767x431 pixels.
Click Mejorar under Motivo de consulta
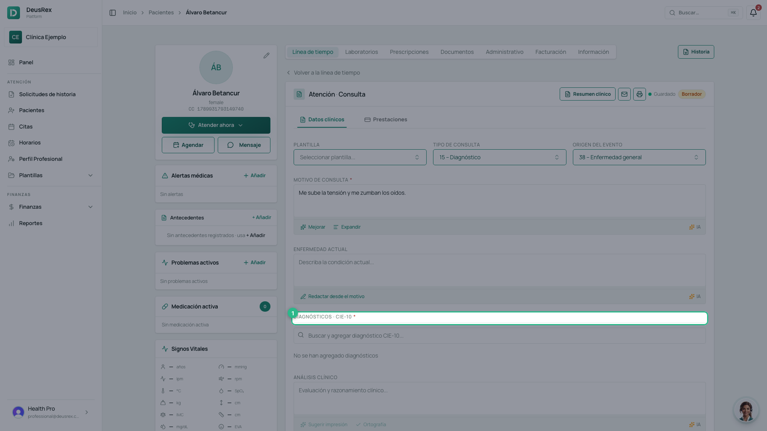(313, 227)
